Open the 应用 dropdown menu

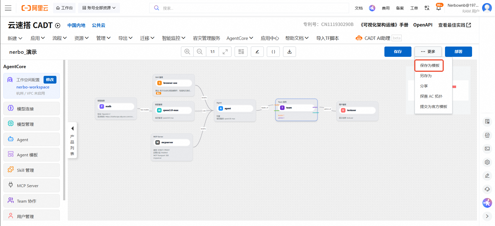coord(38,38)
